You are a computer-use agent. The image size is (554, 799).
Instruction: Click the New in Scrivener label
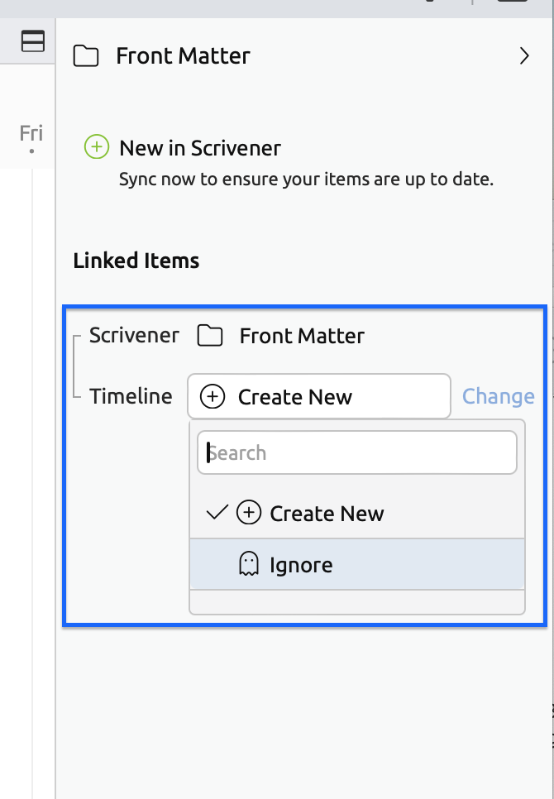pos(200,148)
